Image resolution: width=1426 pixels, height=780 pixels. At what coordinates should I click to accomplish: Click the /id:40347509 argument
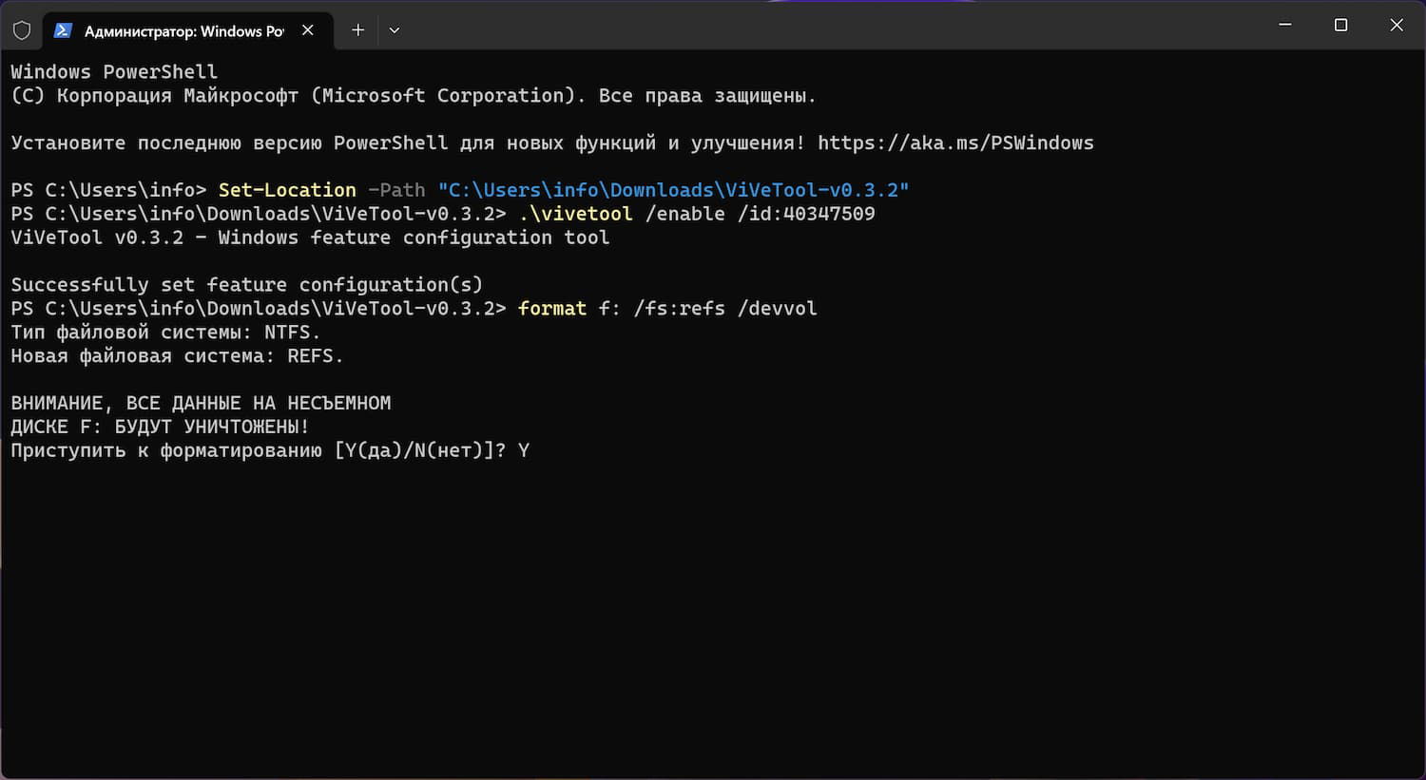pyautogui.click(x=806, y=214)
